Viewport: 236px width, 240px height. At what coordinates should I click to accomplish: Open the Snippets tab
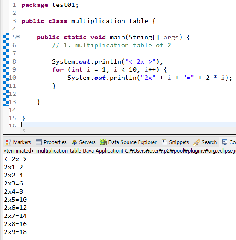[175, 142]
